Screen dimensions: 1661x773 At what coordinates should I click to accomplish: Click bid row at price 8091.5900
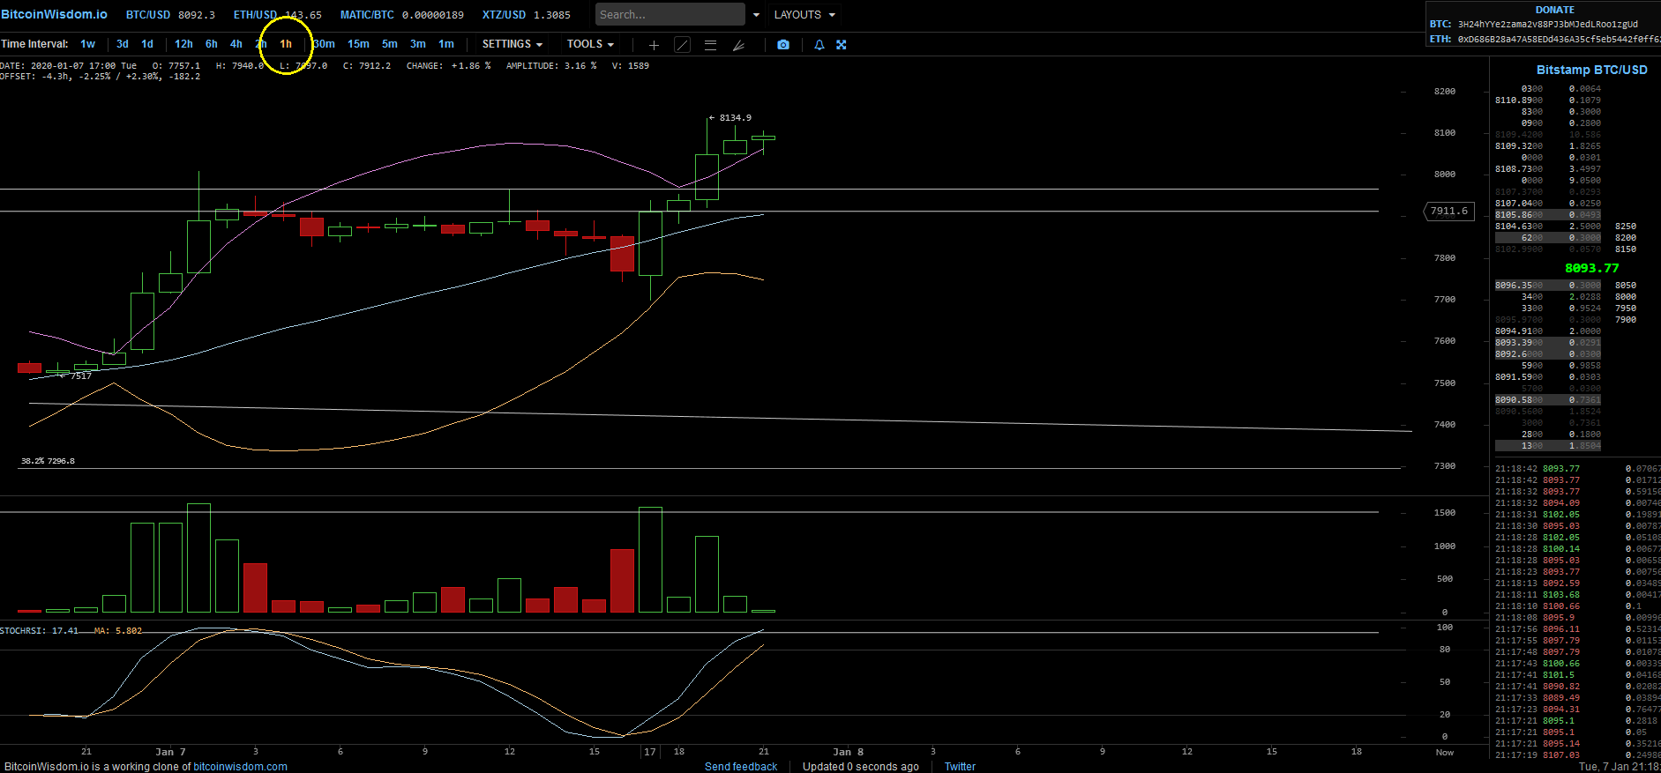coord(1548,377)
